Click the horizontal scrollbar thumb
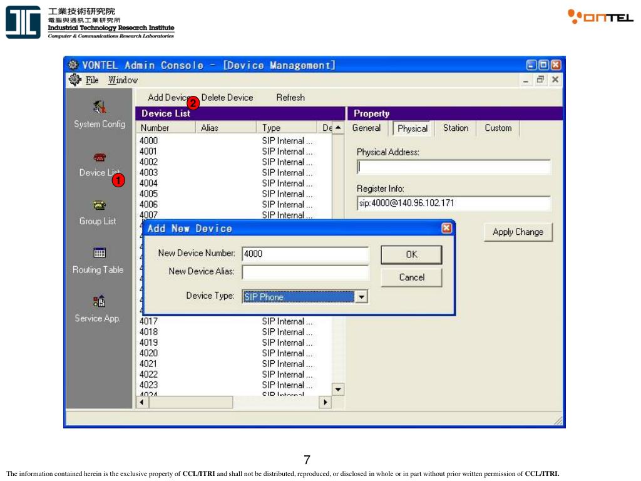 point(191,402)
